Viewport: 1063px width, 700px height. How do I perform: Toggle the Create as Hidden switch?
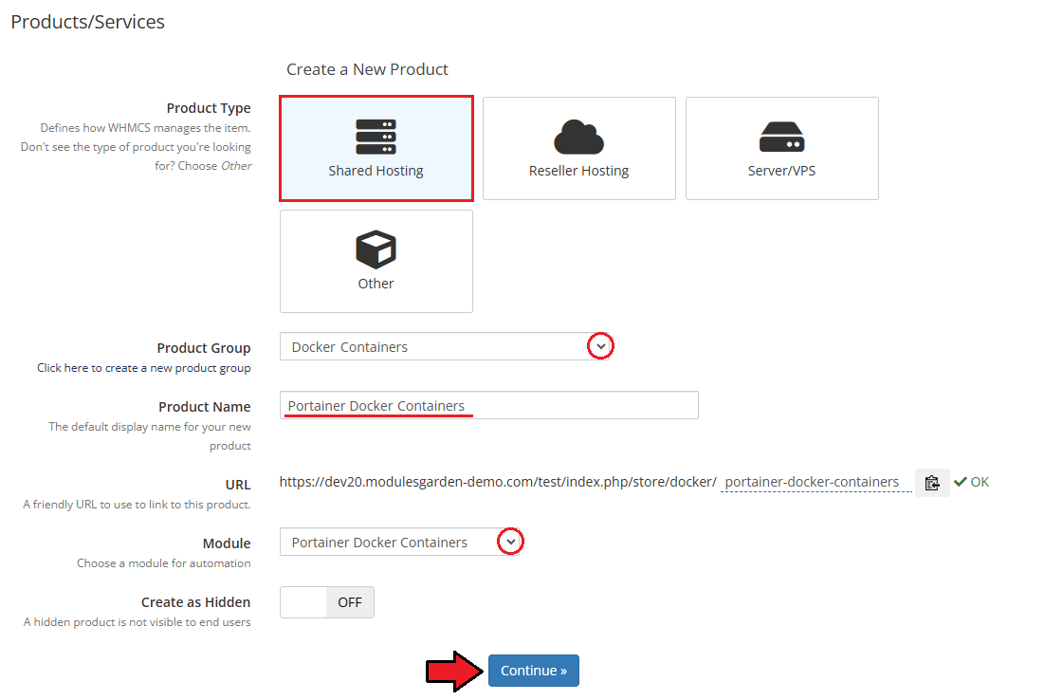(x=327, y=602)
